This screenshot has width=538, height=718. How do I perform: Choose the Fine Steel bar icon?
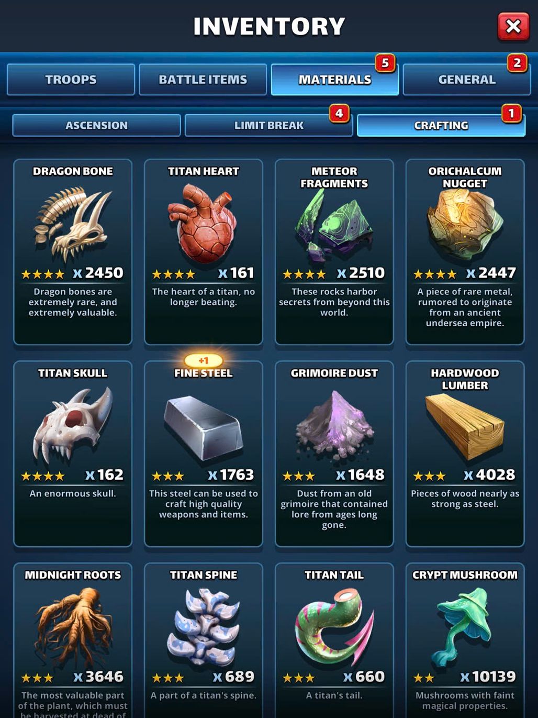(x=203, y=428)
